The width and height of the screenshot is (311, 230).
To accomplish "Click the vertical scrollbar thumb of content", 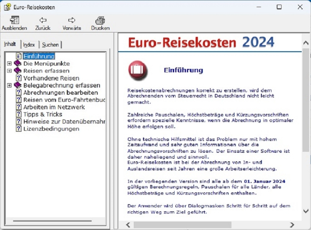I will 306,100.
